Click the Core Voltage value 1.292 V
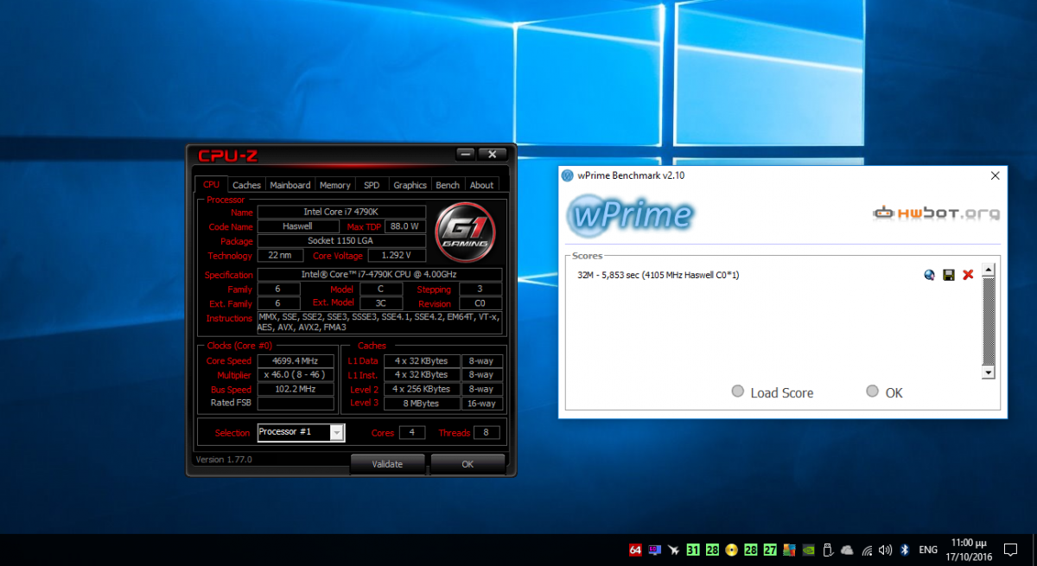Image resolution: width=1037 pixels, height=566 pixels. click(397, 256)
